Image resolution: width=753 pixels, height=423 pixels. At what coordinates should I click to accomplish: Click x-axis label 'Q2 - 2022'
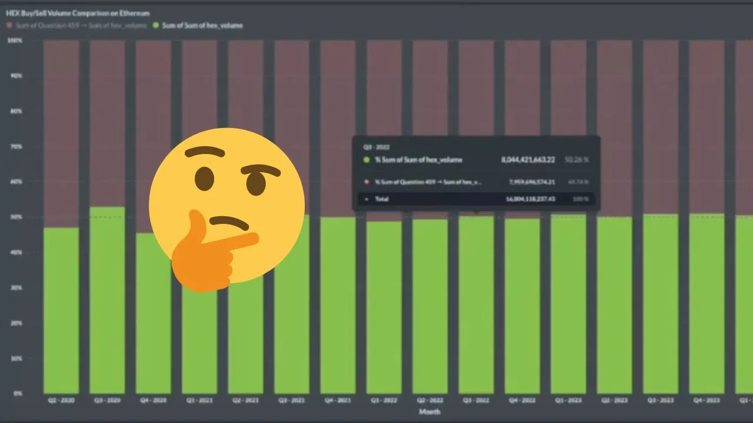tap(430, 401)
